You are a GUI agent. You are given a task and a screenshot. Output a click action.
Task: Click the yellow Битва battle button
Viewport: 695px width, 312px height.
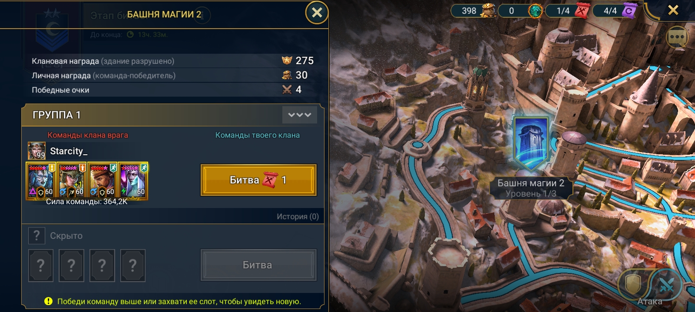pyautogui.click(x=258, y=180)
